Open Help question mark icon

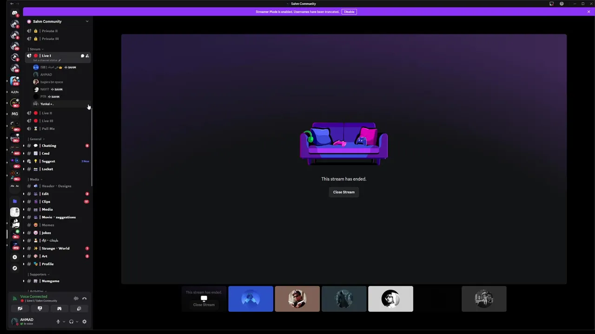pos(562,4)
